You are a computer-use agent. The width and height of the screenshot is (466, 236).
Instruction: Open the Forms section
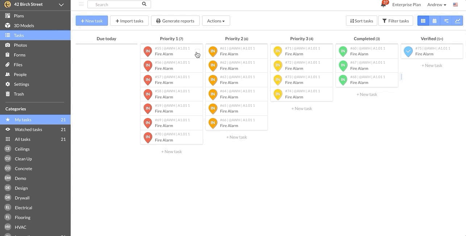coord(20,55)
